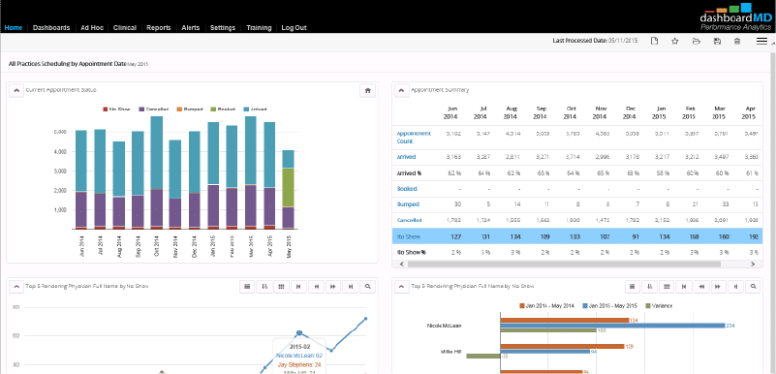
Task: Click the Cancelled row link
Action: point(409,220)
